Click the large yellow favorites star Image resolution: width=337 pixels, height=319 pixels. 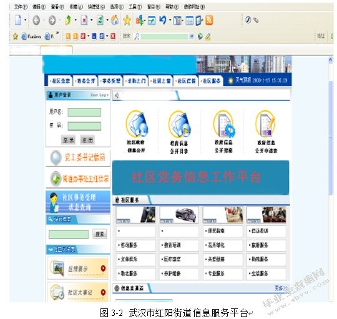127,21
